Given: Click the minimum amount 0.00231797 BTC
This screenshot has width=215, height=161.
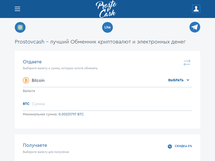Looking at the screenshot, I should pyautogui.click(x=71, y=114).
